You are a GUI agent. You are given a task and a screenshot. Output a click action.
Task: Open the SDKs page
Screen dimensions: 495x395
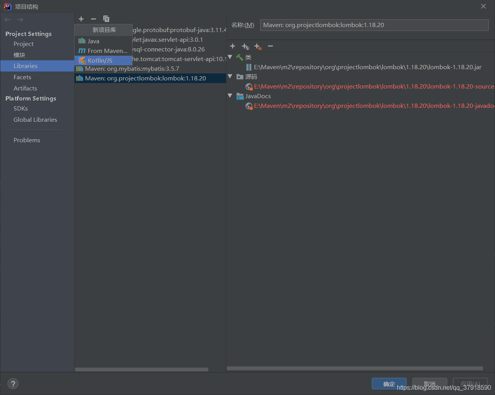[x=20, y=109]
